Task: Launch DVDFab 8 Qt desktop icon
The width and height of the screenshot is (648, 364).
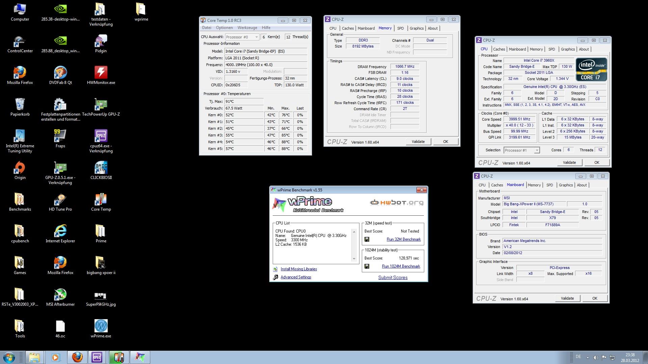Action: 60,75
